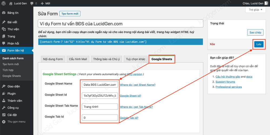Open the Thông báo và Chú ý tab
The width and height of the screenshot is (270, 135).
[106, 59]
